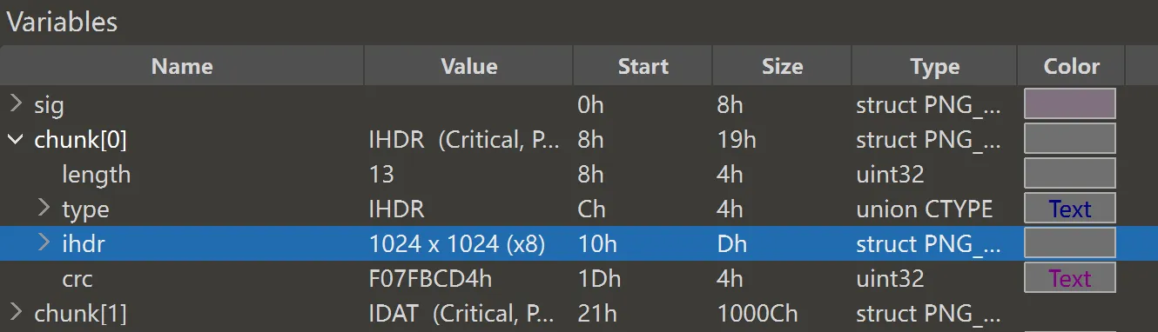Open the chunk[0] row color swatch

coord(1070,138)
